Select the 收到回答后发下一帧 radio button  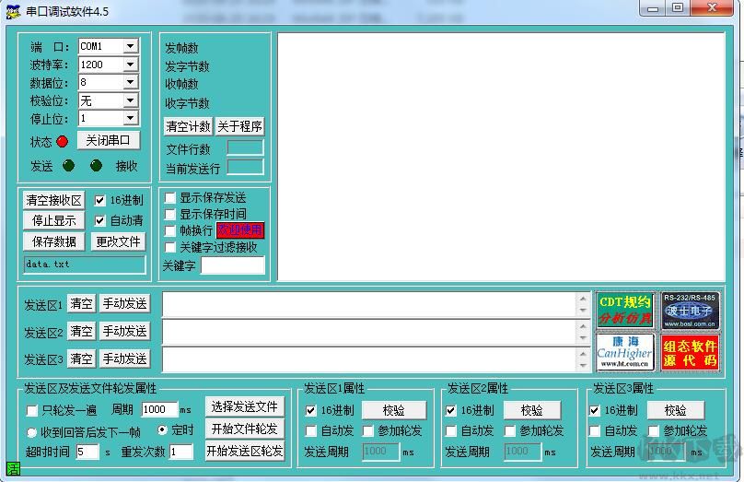point(32,431)
